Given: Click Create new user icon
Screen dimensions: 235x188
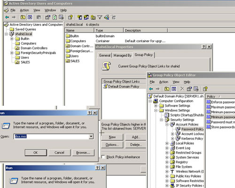Looking at the screenshot, I should [x=80, y=17].
